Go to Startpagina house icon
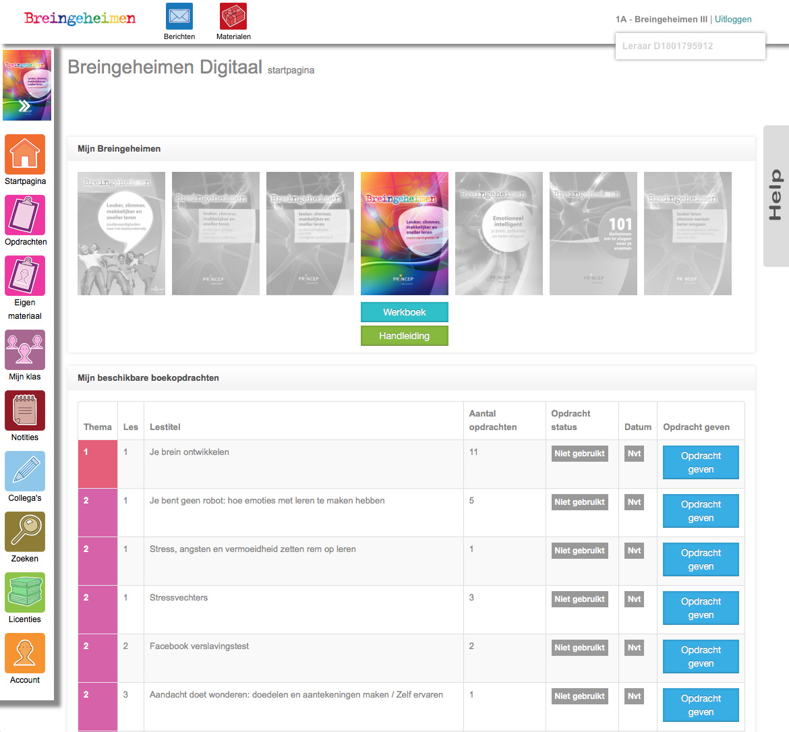 point(25,154)
